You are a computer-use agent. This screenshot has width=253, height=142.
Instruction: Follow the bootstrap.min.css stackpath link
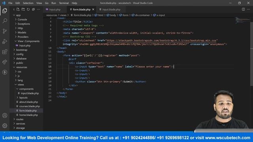point(162,40)
